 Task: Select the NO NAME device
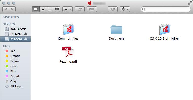tap(15, 34)
